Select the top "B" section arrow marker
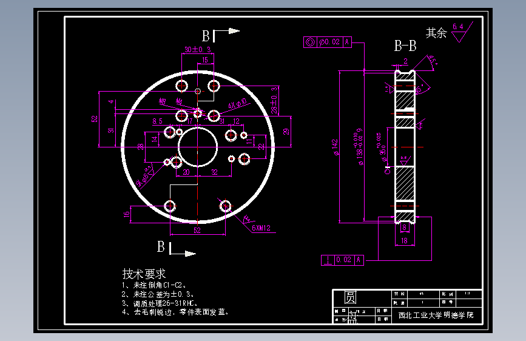This screenshot has width=526, height=341. click(220, 35)
